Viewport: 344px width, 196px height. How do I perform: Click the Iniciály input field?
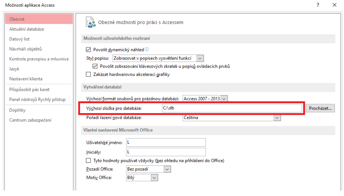[166, 152]
